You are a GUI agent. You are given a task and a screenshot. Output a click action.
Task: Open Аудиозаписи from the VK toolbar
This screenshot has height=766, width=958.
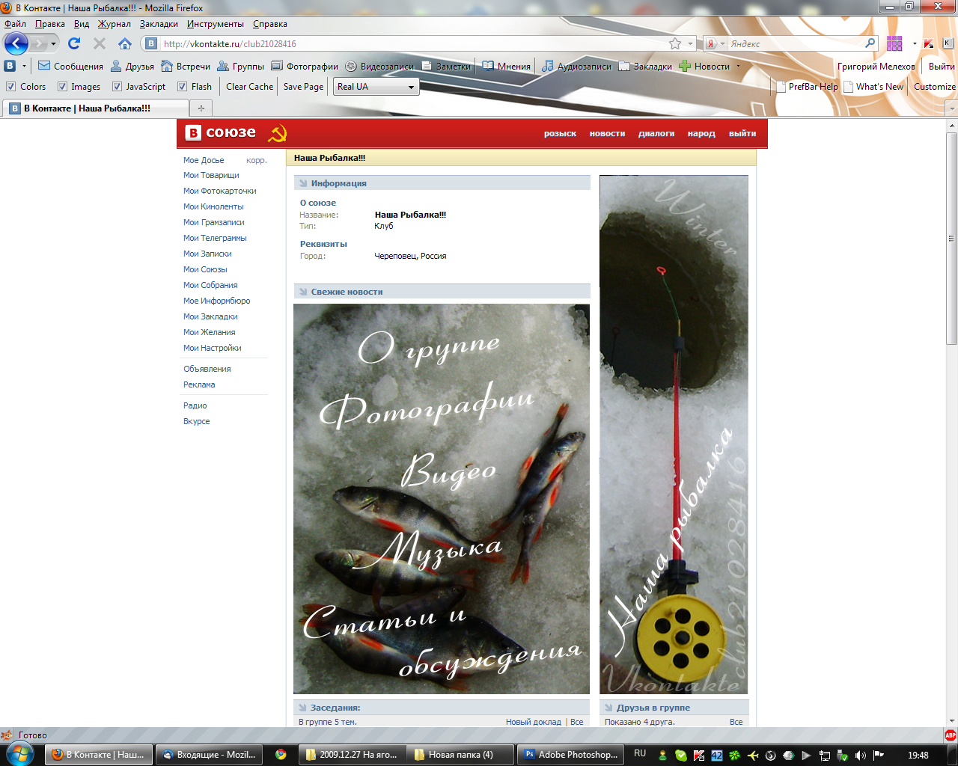coord(576,66)
